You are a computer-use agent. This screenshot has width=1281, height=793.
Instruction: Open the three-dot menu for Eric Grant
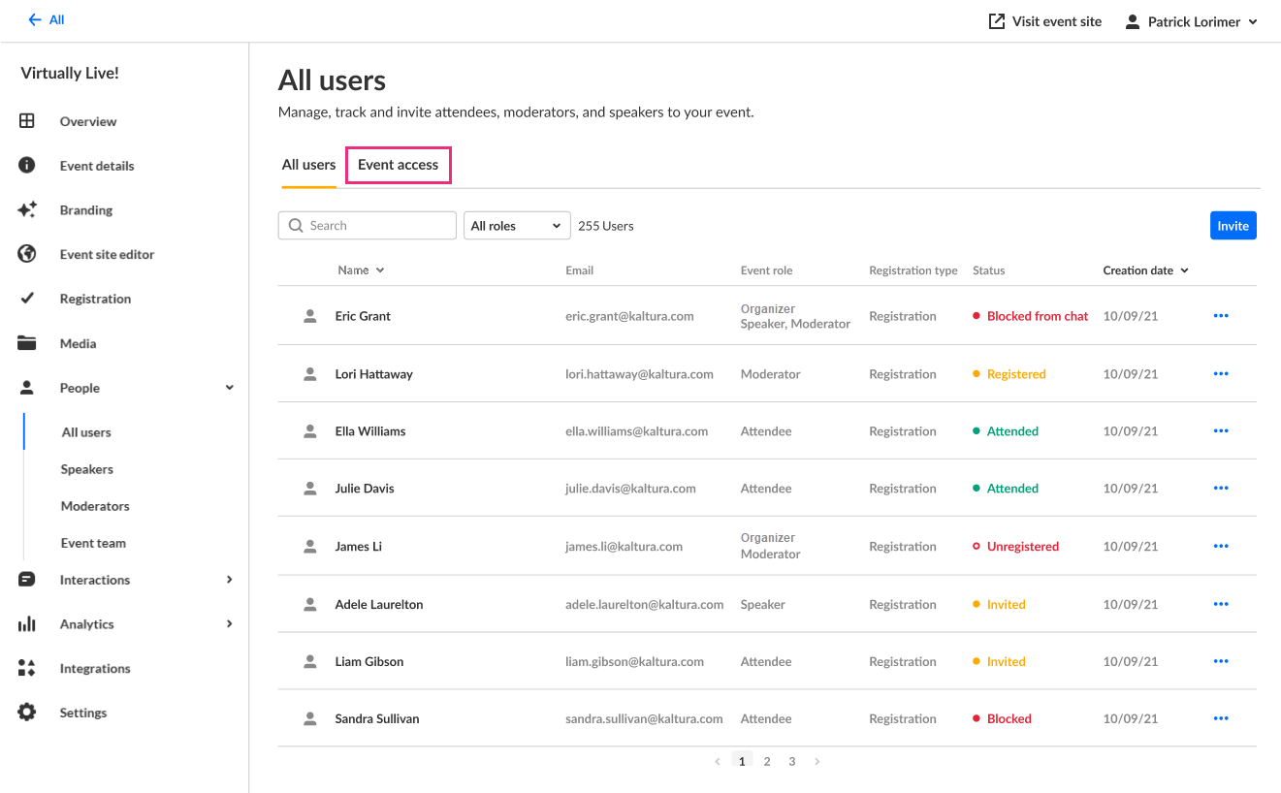click(x=1221, y=316)
